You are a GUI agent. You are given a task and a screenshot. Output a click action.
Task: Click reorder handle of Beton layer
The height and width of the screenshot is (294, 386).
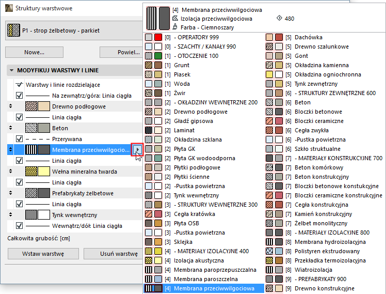10,128
